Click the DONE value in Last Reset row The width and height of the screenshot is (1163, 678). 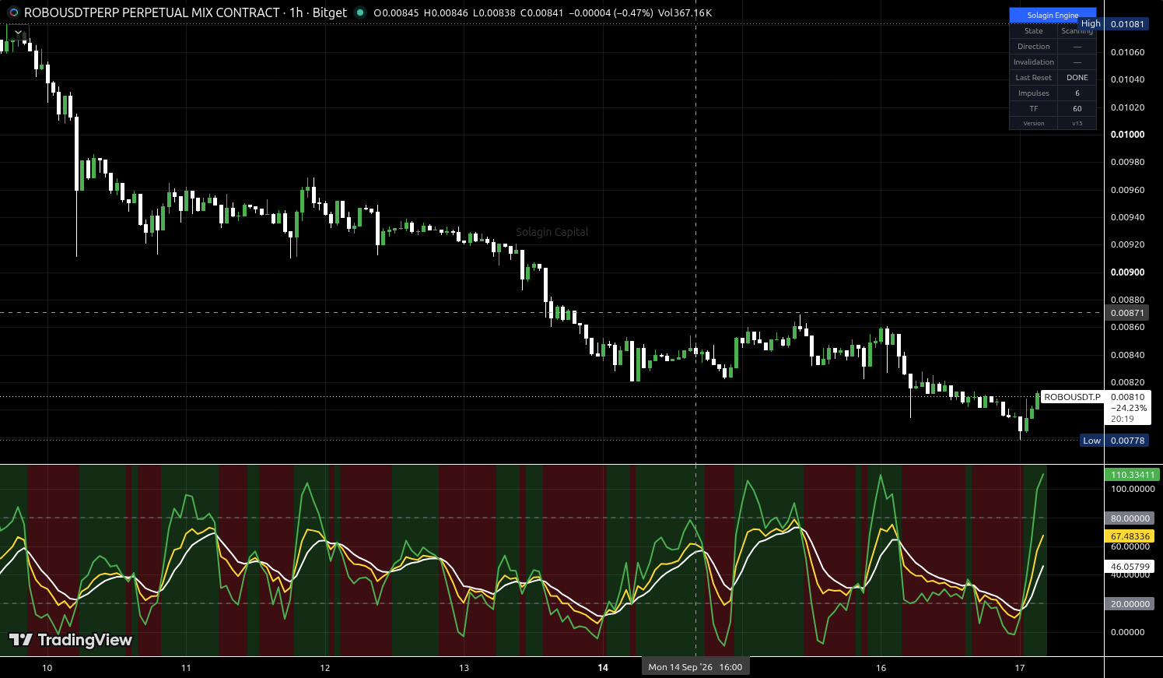point(1077,78)
